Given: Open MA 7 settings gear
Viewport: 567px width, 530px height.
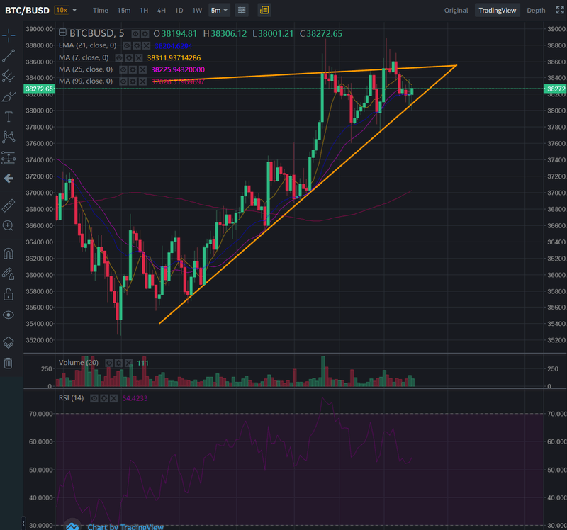Looking at the screenshot, I should (x=129, y=58).
